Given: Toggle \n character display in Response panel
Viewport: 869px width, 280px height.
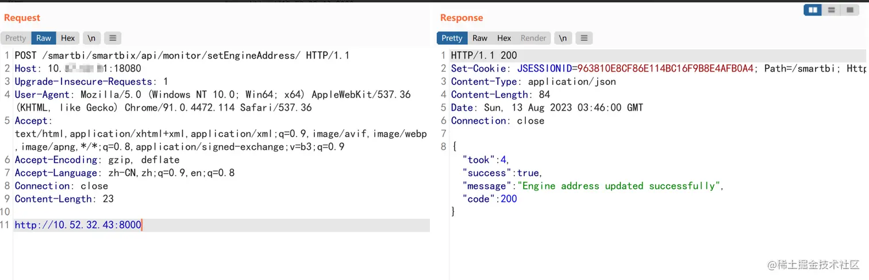Looking at the screenshot, I should tap(563, 38).
